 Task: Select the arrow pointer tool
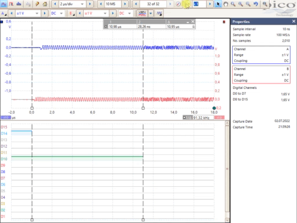(x=218, y=4)
